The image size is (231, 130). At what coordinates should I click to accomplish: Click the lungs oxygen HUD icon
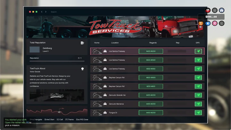coord(222,10)
